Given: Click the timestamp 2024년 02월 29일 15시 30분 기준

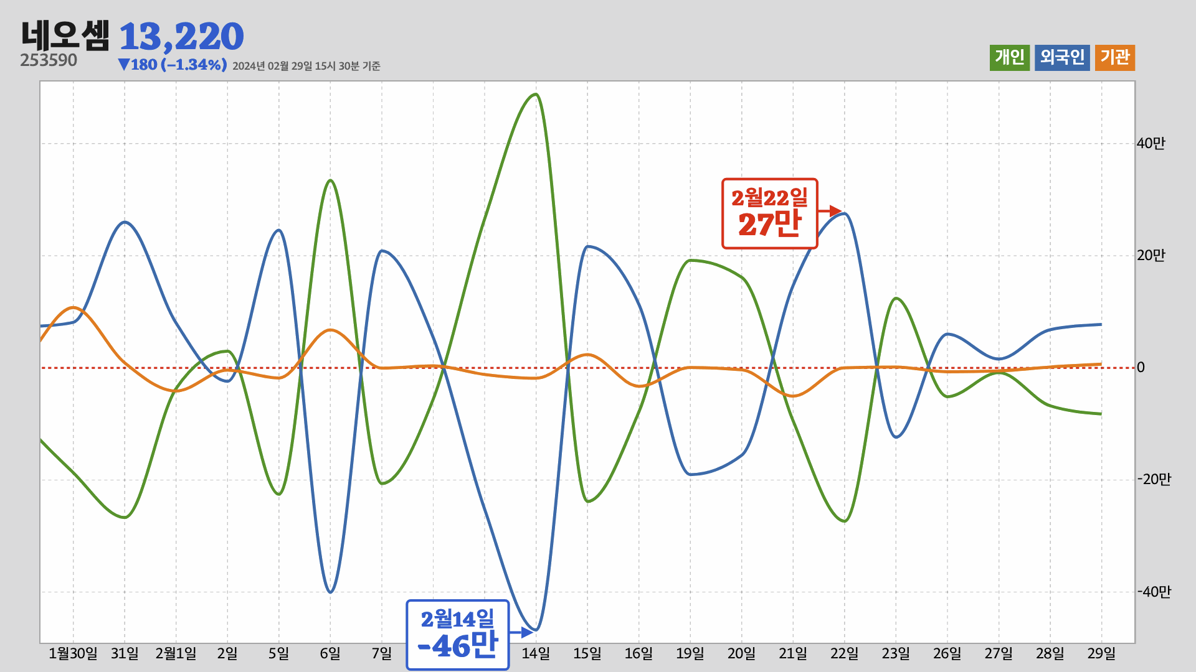Looking at the screenshot, I should pyautogui.click(x=306, y=66).
